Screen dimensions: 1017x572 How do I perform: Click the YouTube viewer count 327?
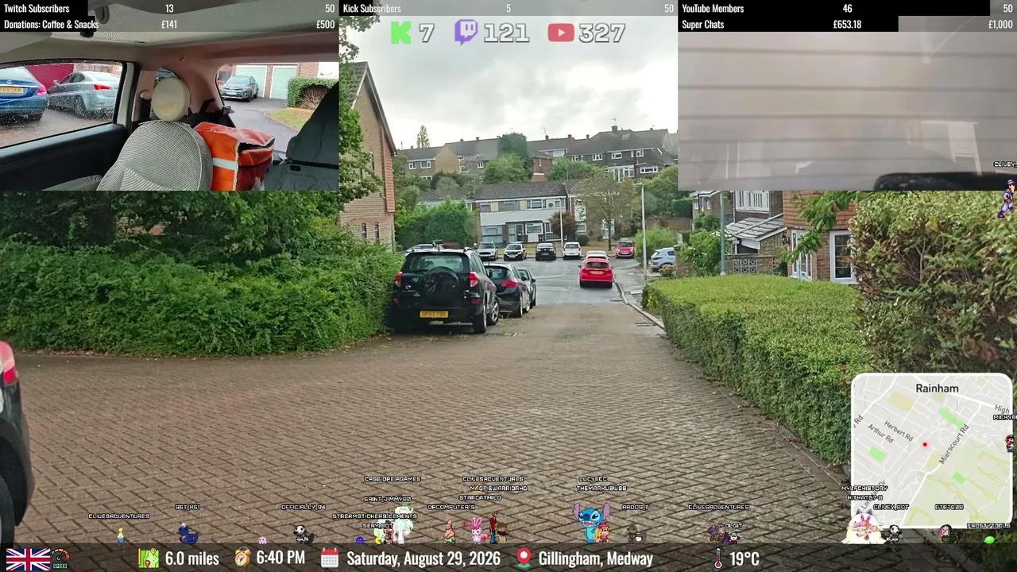click(x=601, y=33)
